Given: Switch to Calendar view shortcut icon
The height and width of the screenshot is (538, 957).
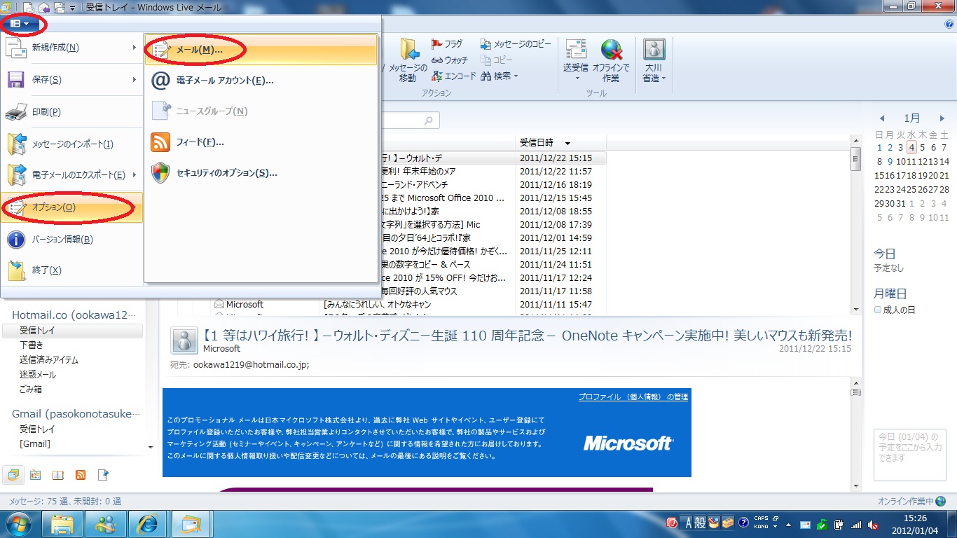Looking at the screenshot, I should pos(36,475).
